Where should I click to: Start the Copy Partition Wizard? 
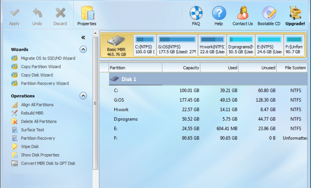click(x=40, y=67)
